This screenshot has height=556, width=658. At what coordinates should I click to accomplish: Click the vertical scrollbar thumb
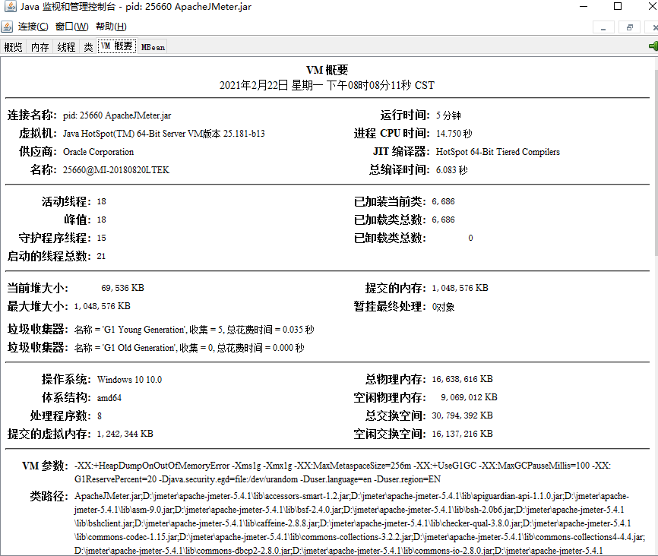pos(656,162)
